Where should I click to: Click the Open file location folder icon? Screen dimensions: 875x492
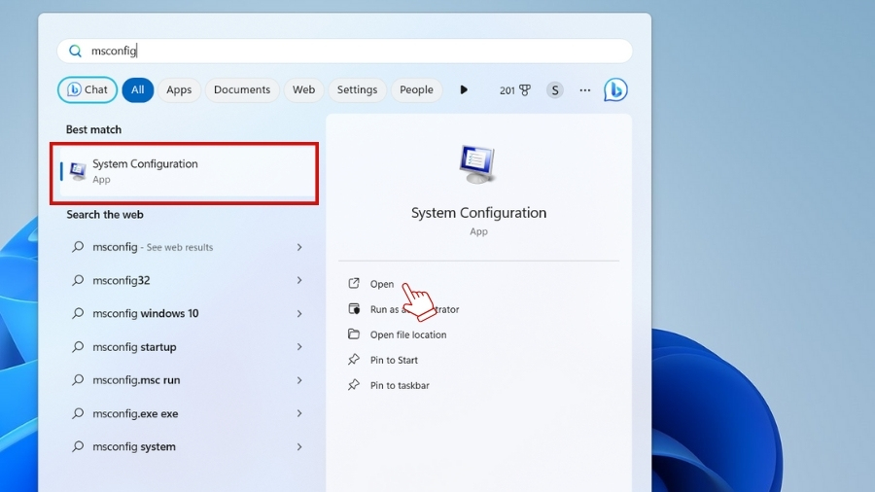[354, 334]
